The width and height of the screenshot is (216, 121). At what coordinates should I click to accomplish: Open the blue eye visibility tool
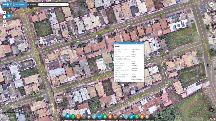point(99,116)
